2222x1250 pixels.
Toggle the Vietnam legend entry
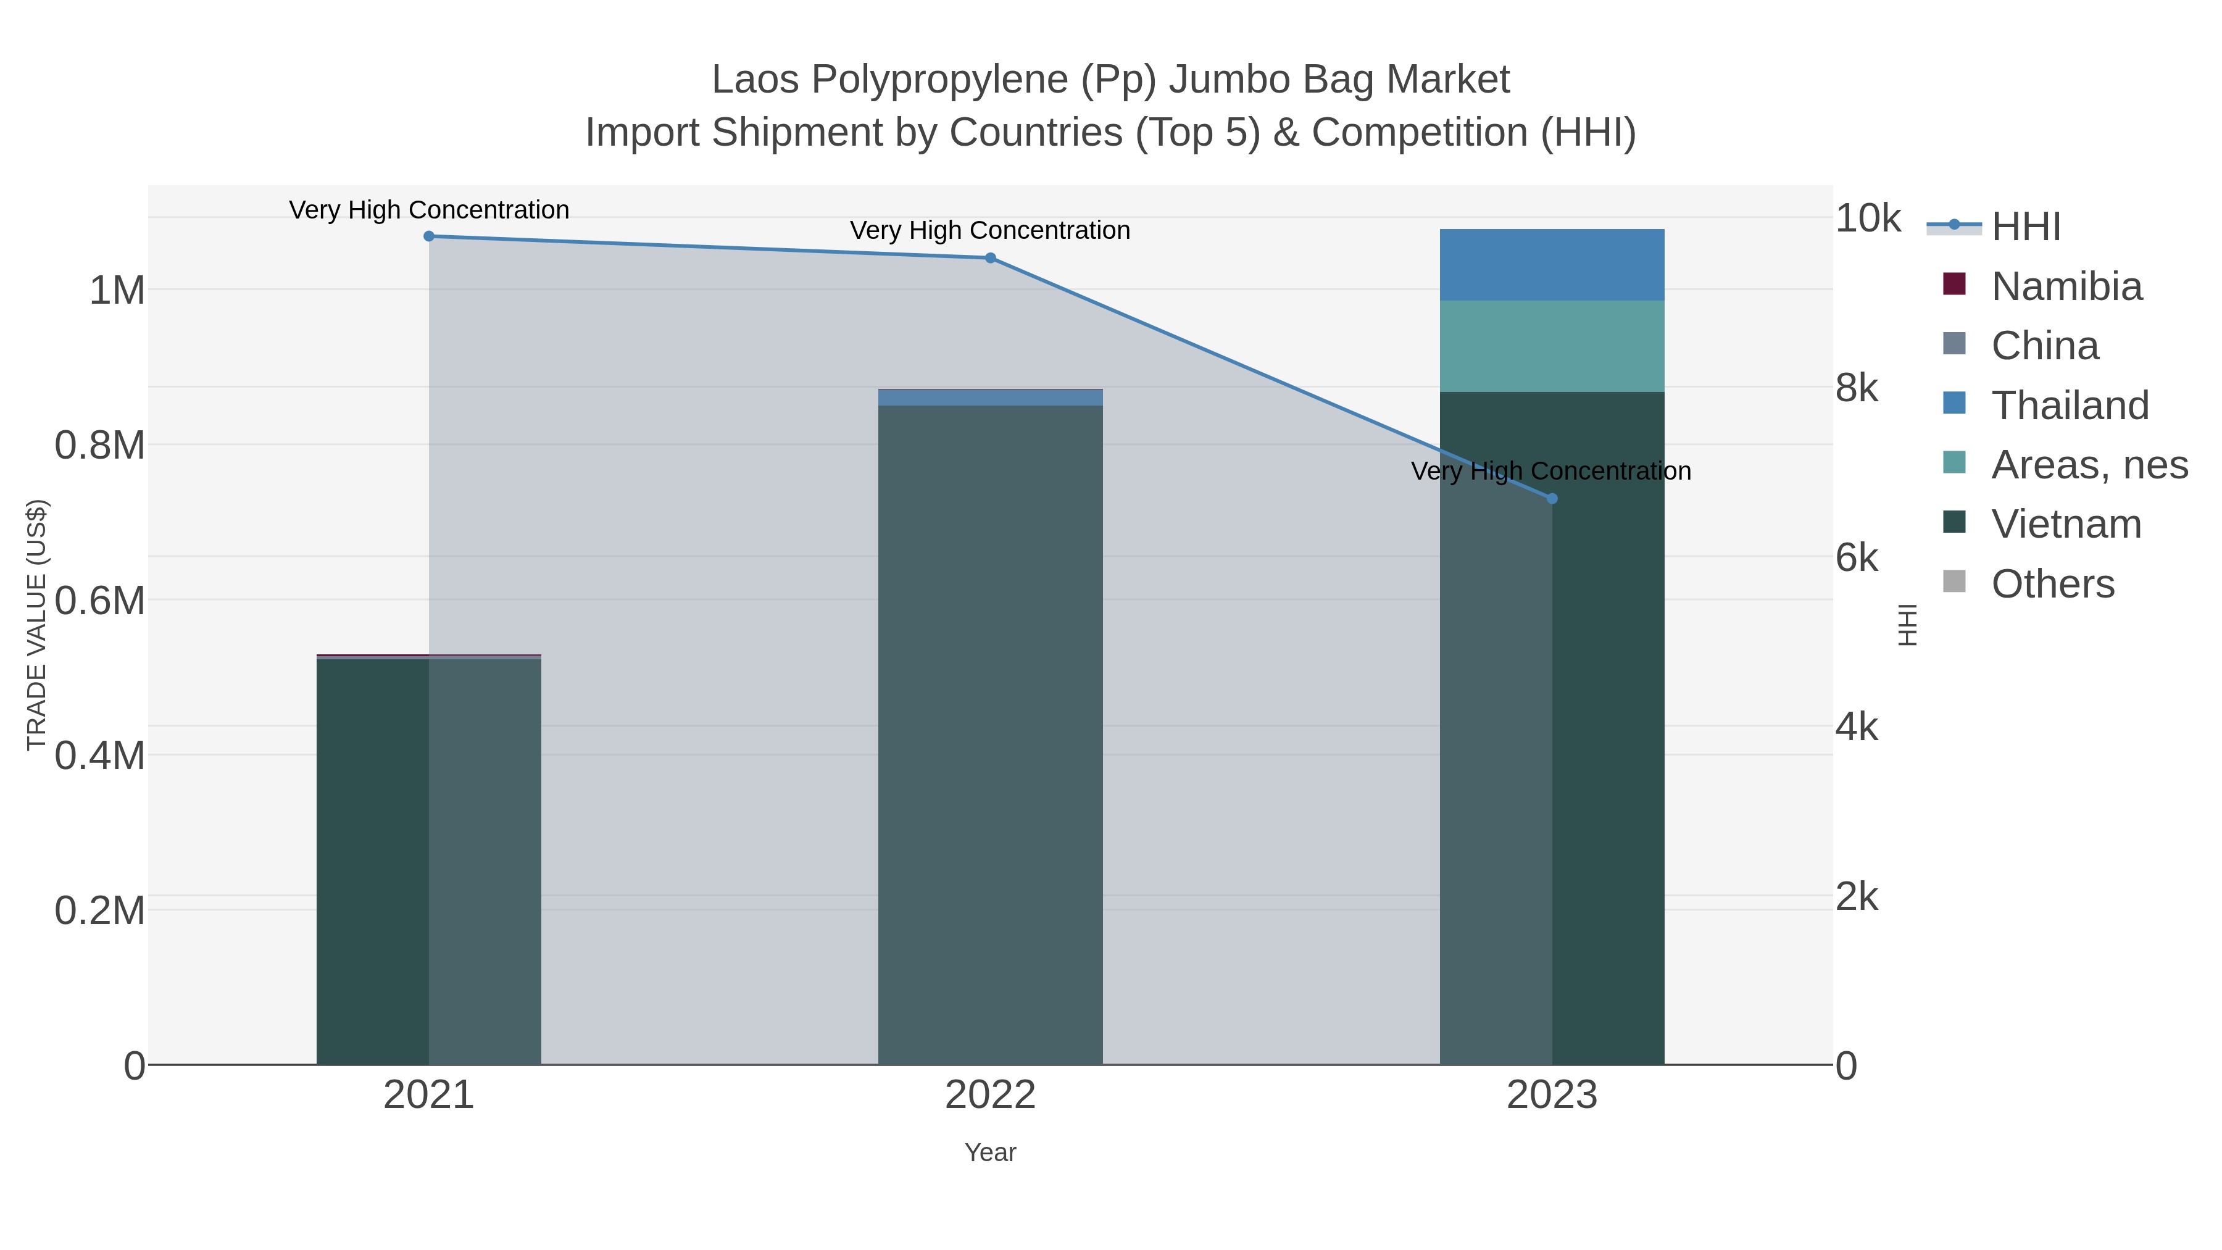click(x=2041, y=523)
